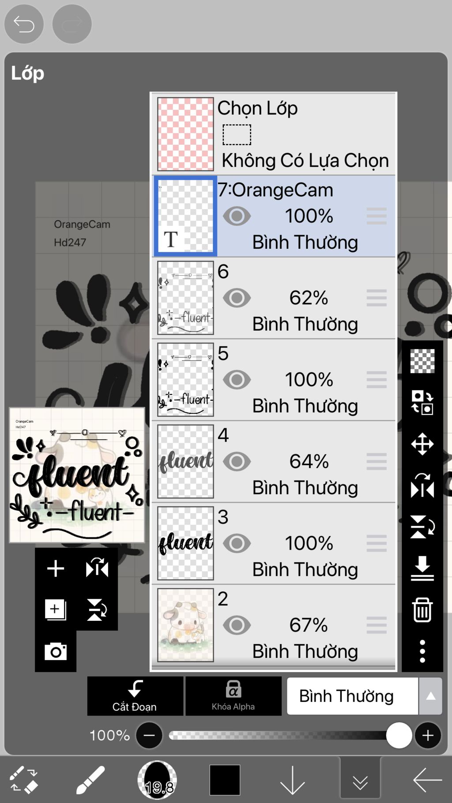Open camera to import a photo layer
The width and height of the screenshot is (452, 803).
(x=56, y=651)
